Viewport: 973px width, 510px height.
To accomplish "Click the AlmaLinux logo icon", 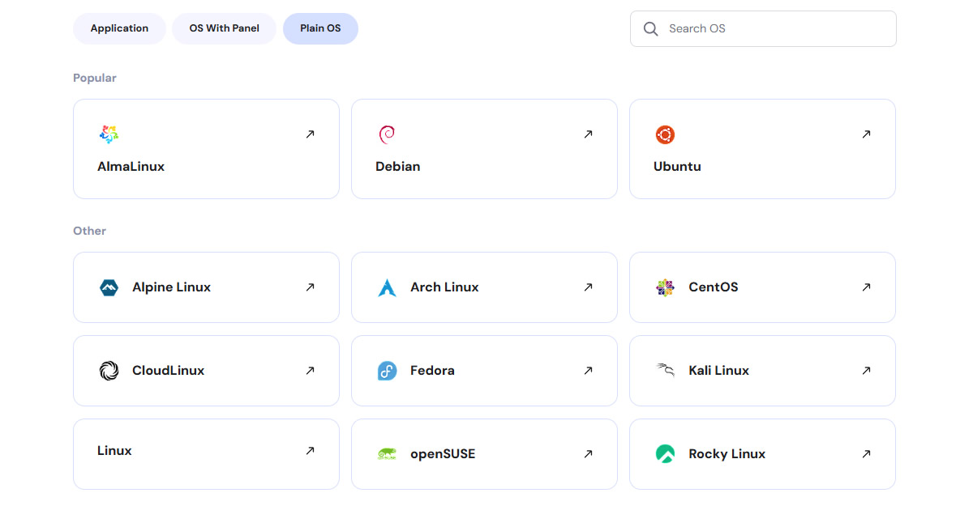I will point(109,134).
